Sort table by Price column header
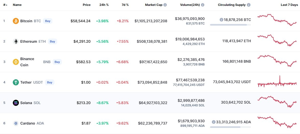Screen dimensions: 300x134 [87, 5]
